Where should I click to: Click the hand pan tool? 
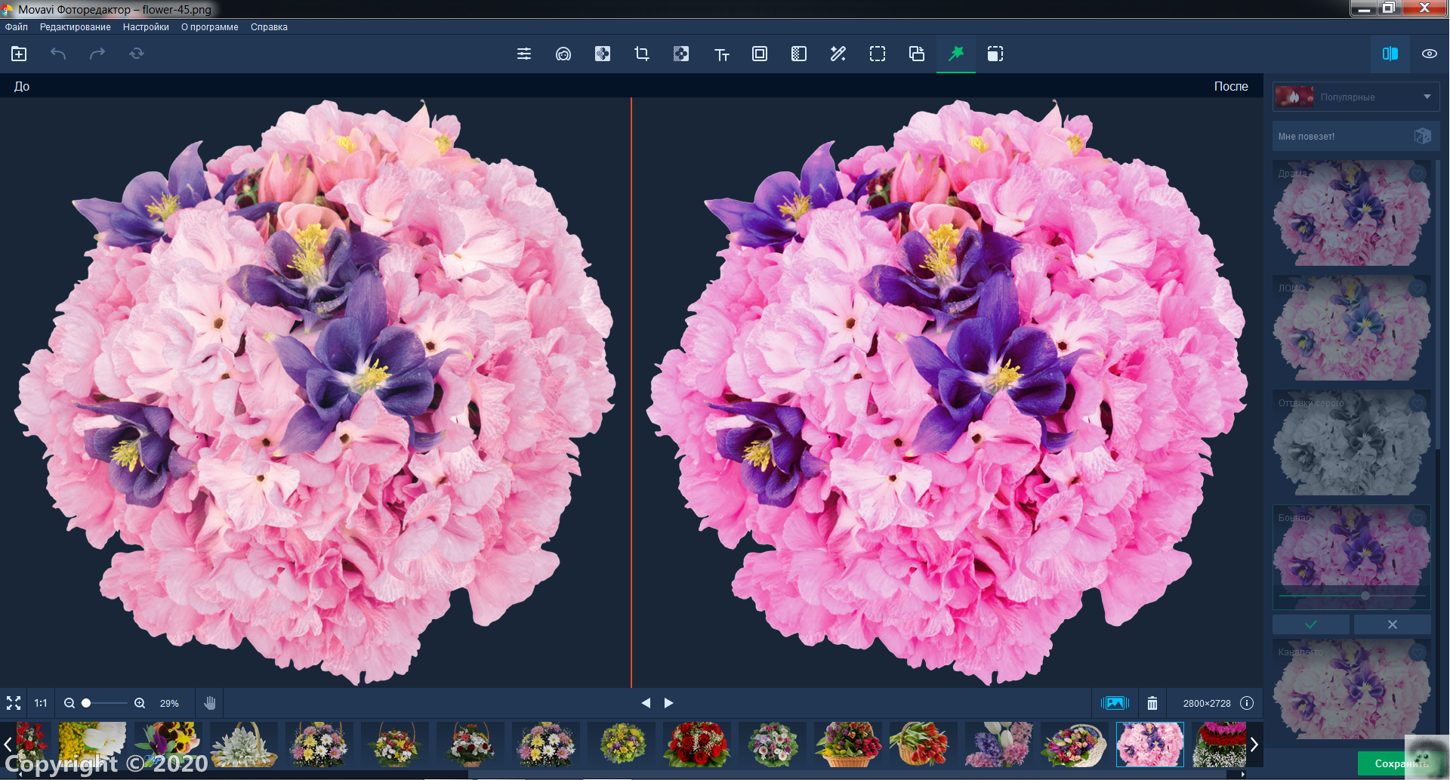tap(210, 703)
